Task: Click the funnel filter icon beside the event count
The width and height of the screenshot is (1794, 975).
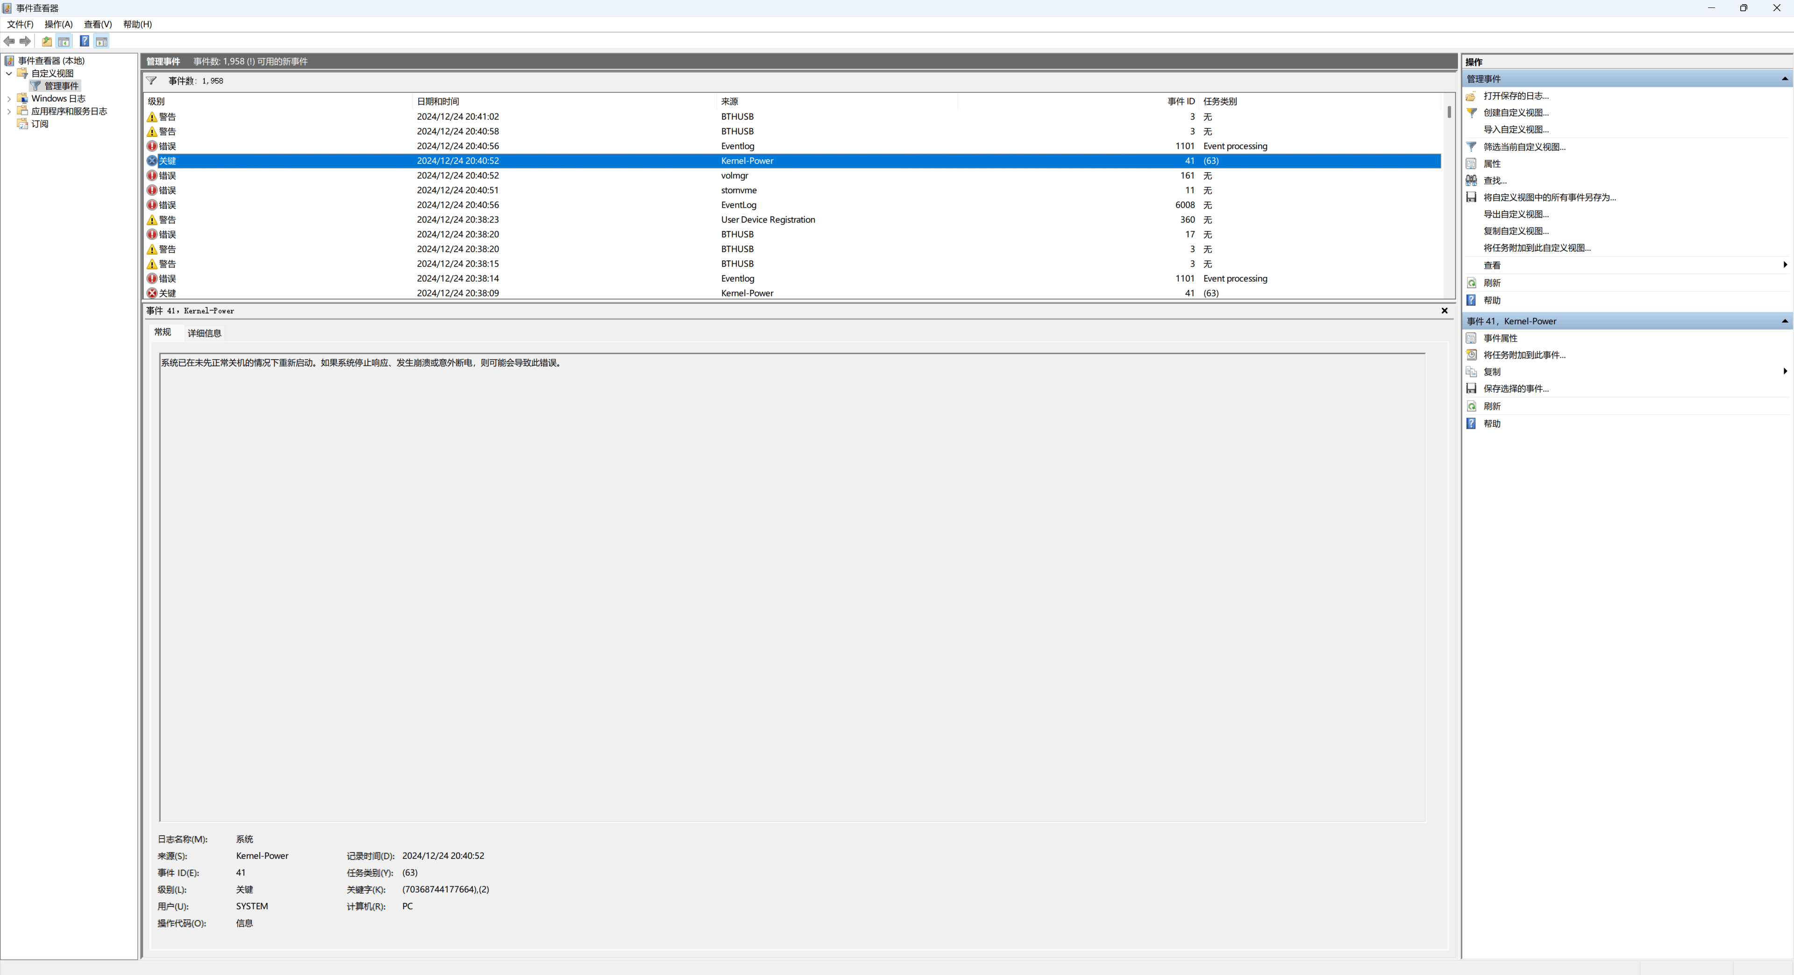Action: click(151, 81)
